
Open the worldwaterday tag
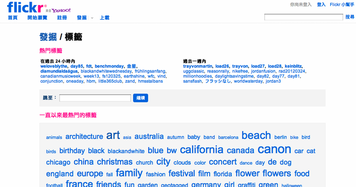pos(248,81)
